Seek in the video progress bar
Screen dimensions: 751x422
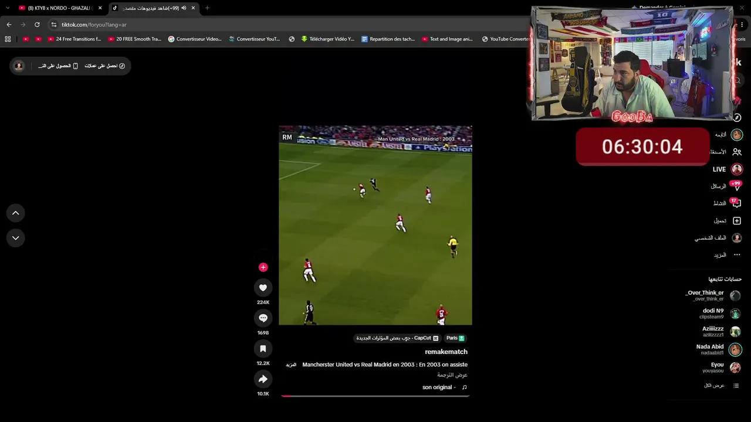pos(375,396)
